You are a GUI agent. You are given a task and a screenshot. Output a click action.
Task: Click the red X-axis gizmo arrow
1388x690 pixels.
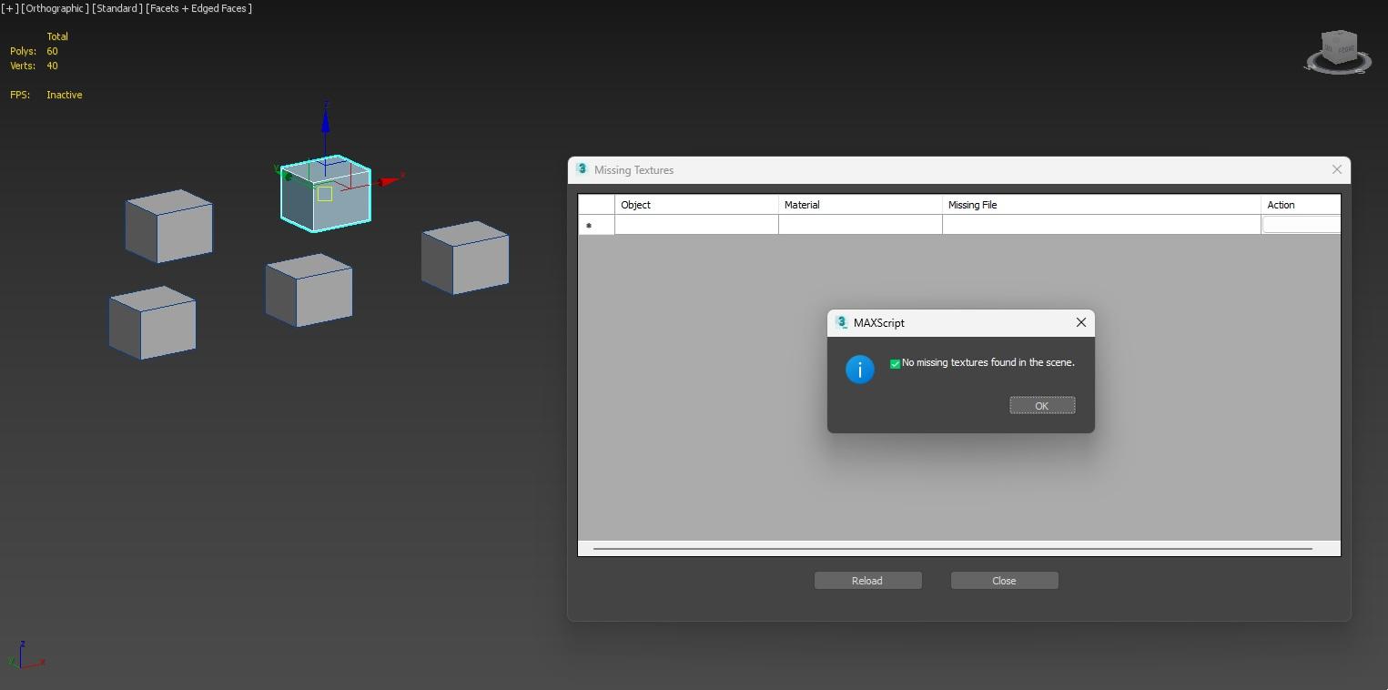(391, 180)
